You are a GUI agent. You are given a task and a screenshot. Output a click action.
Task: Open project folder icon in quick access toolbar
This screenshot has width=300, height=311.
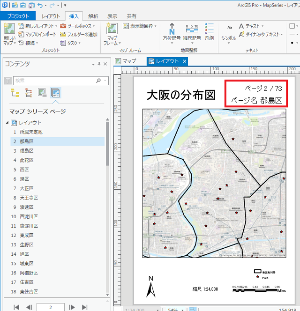click(23, 5)
